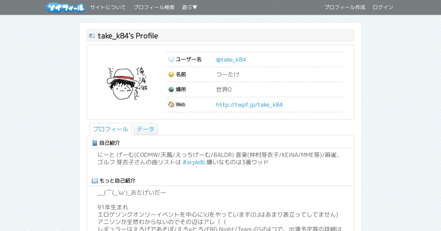Click the open book icon beside もっと自己紹介
The height and width of the screenshot is (231, 441).
point(94,181)
